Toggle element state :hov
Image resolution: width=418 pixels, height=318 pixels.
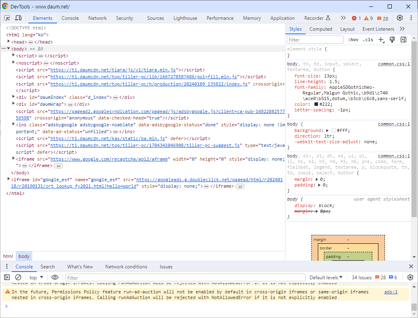click(x=353, y=40)
